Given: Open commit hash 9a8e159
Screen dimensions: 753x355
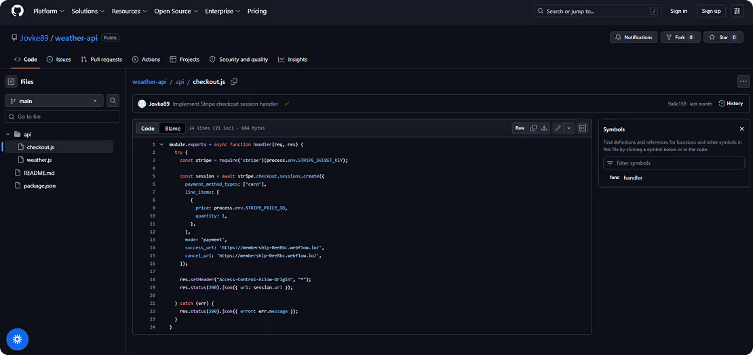Looking at the screenshot, I should coord(678,104).
